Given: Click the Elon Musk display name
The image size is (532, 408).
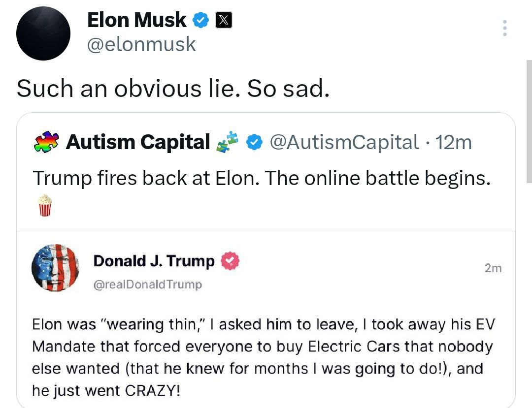Looking at the screenshot, I should point(136,20).
